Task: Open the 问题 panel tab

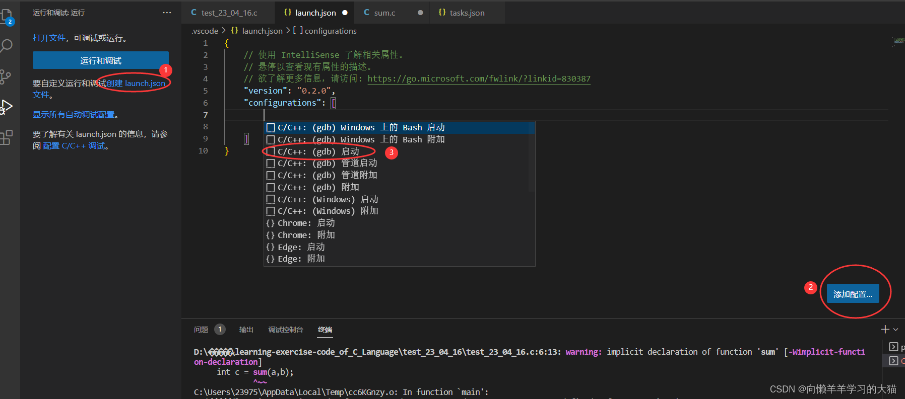Action: pos(201,330)
